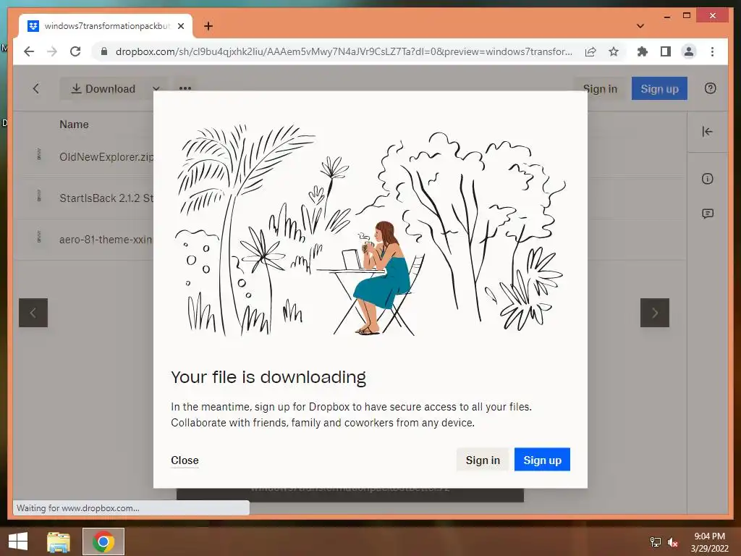The image size is (741, 556).
Task: Click Sign up in dialog
Action: pos(542,460)
